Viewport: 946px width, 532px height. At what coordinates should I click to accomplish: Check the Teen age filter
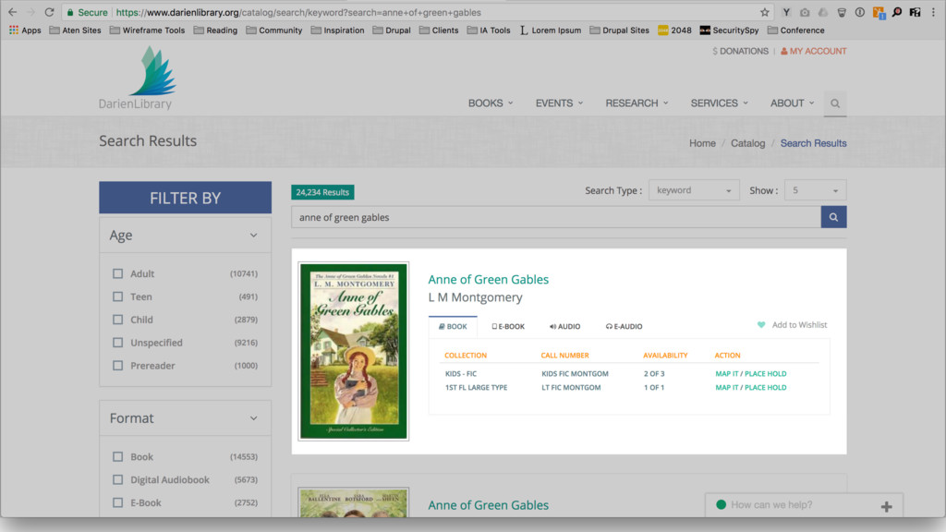point(117,296)
